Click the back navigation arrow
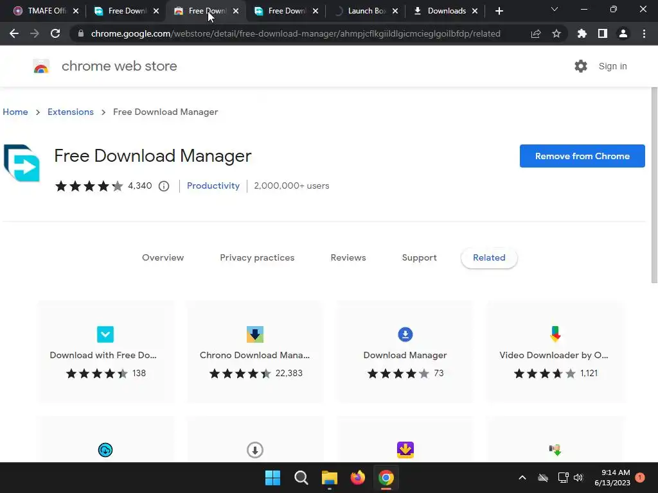 coord(14,33)
